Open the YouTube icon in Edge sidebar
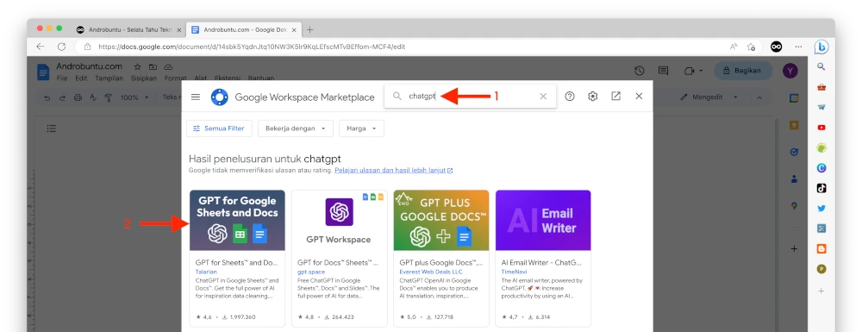 tap(821, 128)
